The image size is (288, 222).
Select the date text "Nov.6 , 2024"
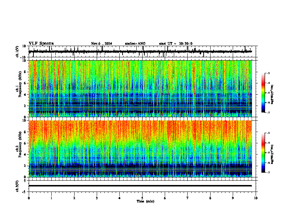click(101, 44)
